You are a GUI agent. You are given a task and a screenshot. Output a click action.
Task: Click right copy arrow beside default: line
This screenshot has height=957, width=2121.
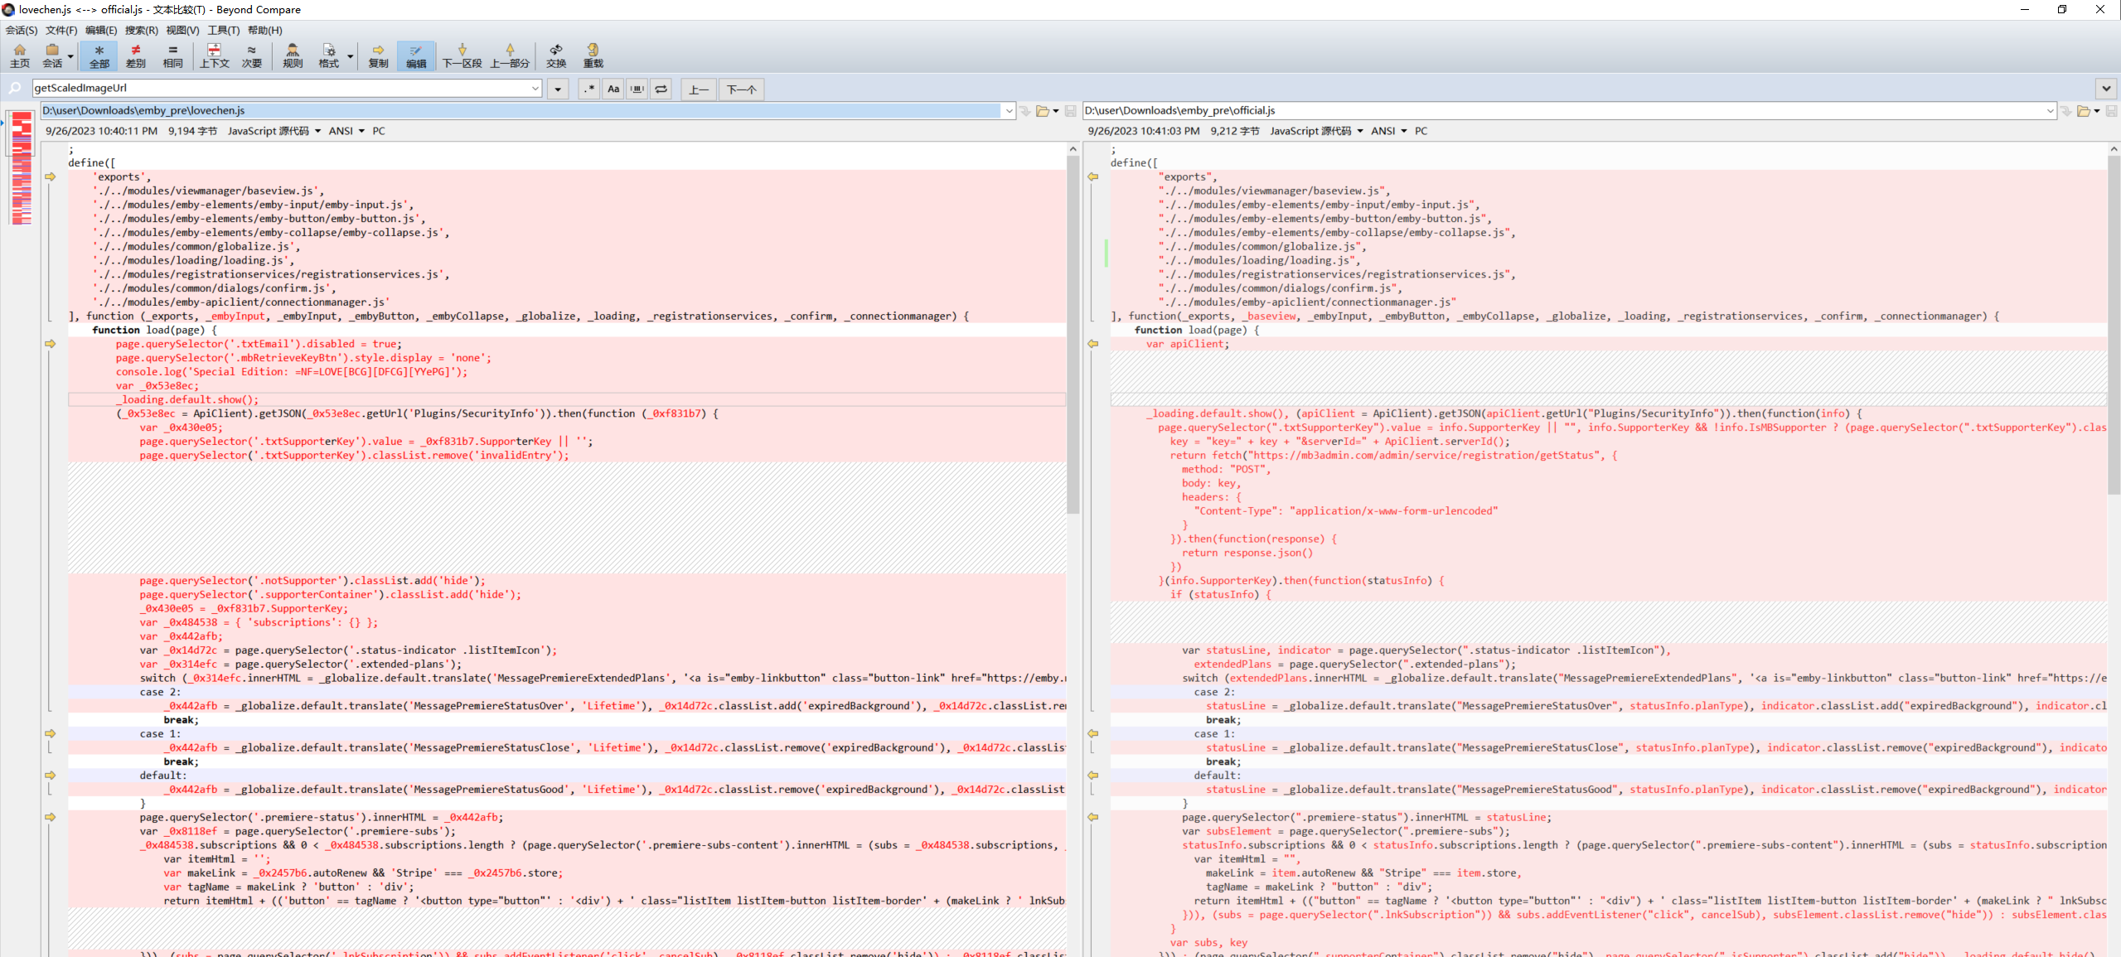tap(1093, 776)
